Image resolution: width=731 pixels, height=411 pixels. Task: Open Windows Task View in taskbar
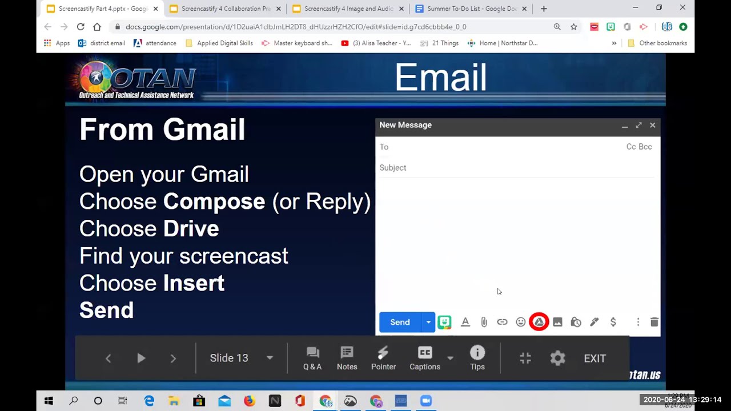point(123,401)
